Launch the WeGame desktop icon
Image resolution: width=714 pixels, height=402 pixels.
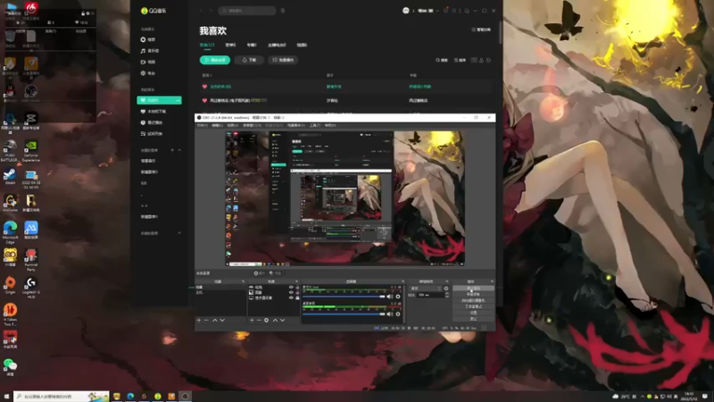[x=10, y=201]
